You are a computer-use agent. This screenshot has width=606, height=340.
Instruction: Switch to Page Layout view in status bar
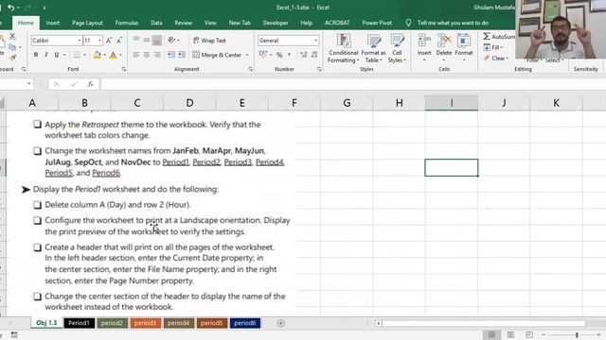[x=510, y=334]
